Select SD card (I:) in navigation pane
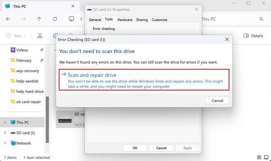 pos(23,133)
